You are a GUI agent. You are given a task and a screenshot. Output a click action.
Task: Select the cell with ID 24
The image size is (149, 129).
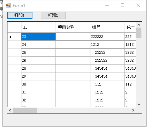click(x=38, y=44)
